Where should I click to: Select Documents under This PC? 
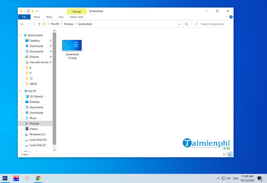[x=36, y=107]
